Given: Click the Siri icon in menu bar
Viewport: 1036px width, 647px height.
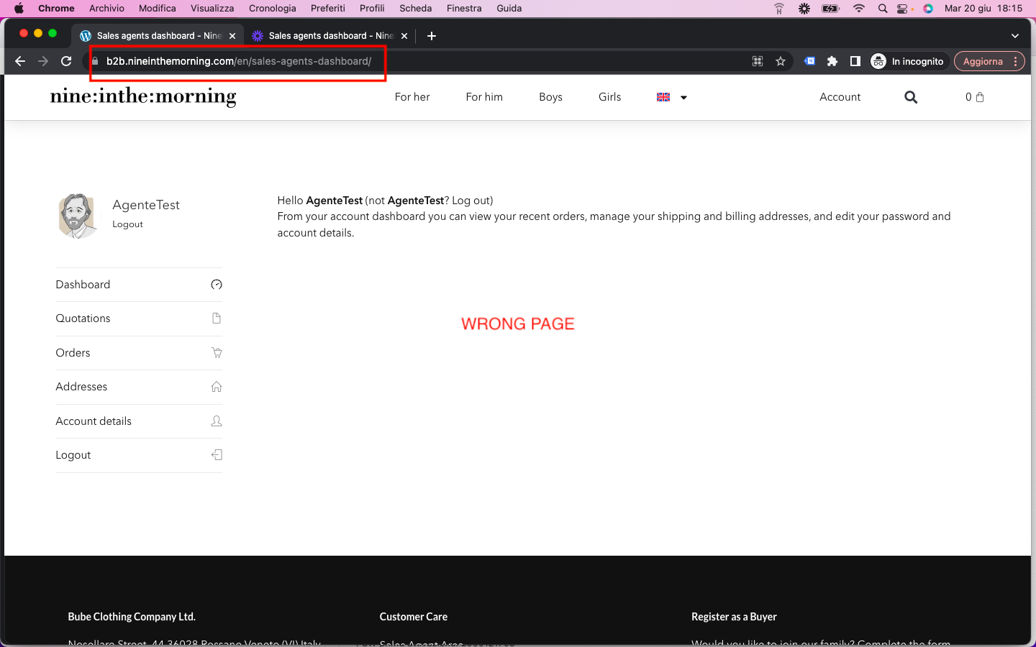Looking at the screenshot, I should 928,9.
